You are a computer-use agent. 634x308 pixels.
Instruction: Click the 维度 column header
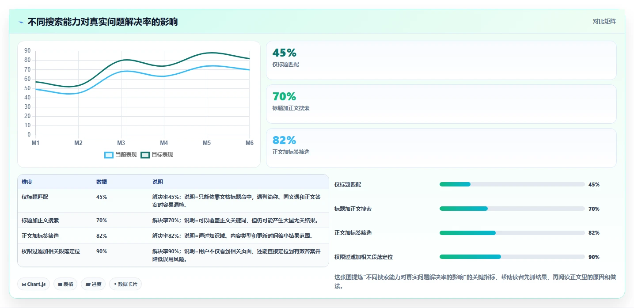pos(27,182)
